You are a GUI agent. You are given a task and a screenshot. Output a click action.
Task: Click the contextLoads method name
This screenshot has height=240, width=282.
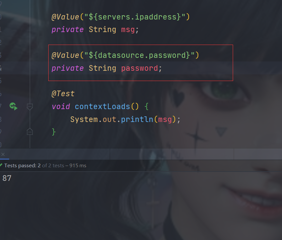(x=102, y=106)
